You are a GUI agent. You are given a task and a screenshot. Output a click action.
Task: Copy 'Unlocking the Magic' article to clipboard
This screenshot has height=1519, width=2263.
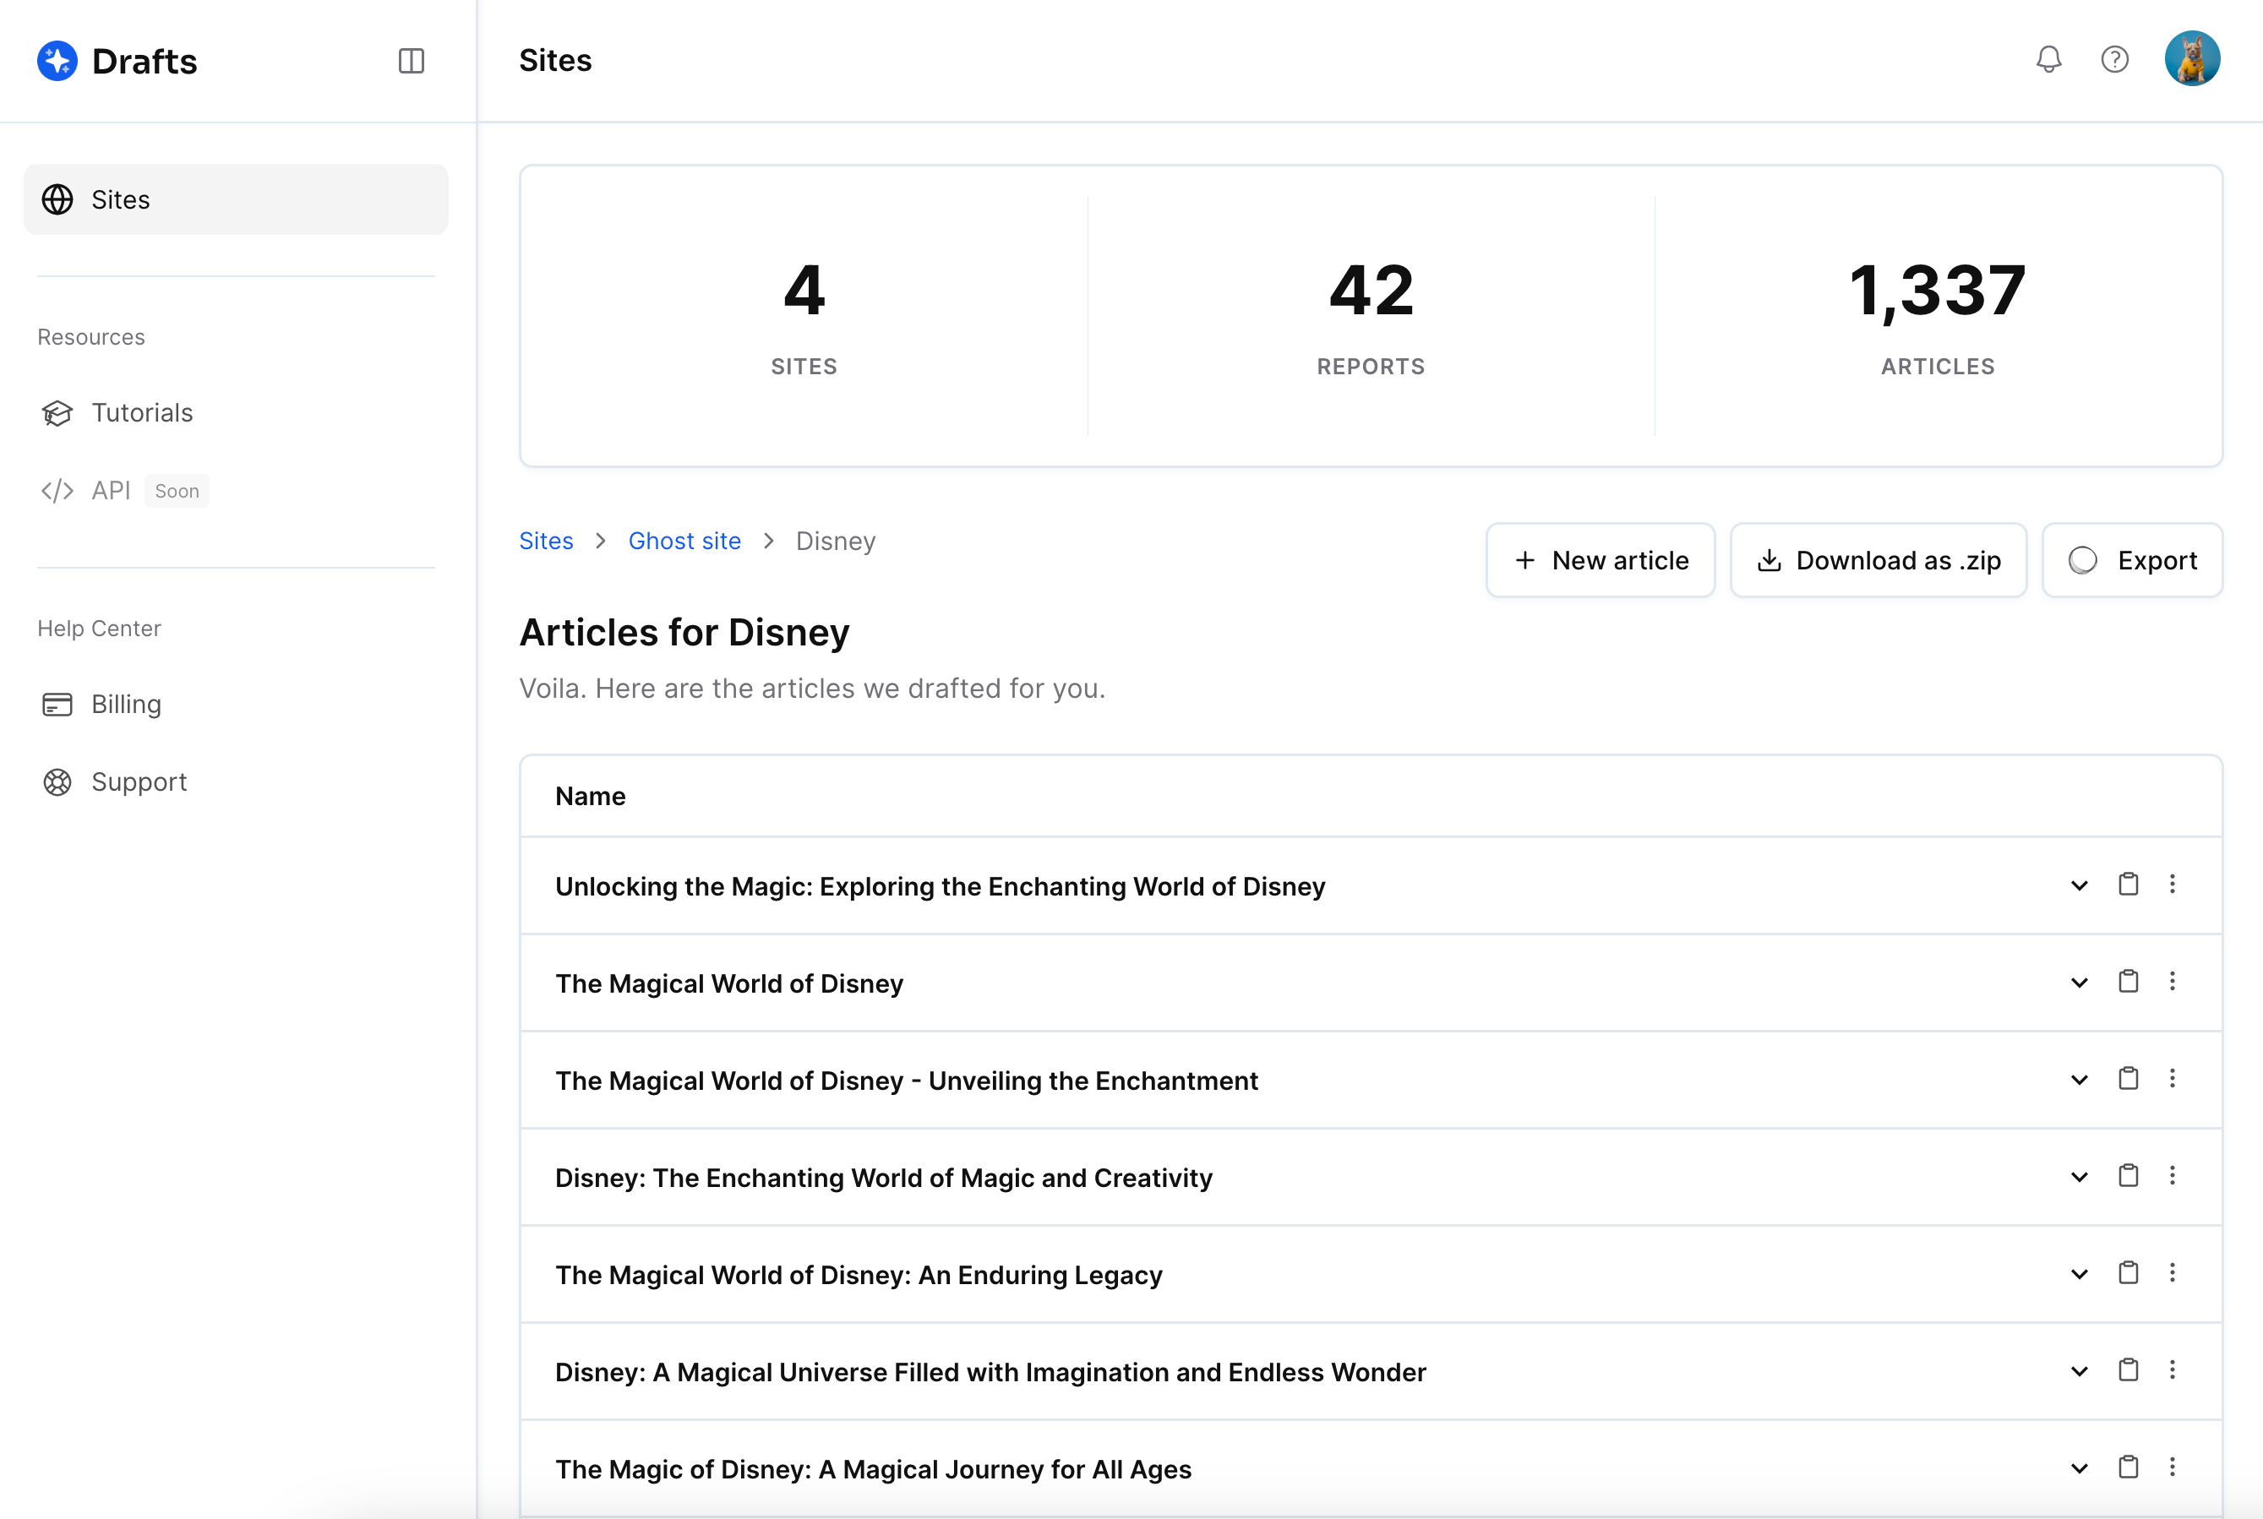point(2128,884)
